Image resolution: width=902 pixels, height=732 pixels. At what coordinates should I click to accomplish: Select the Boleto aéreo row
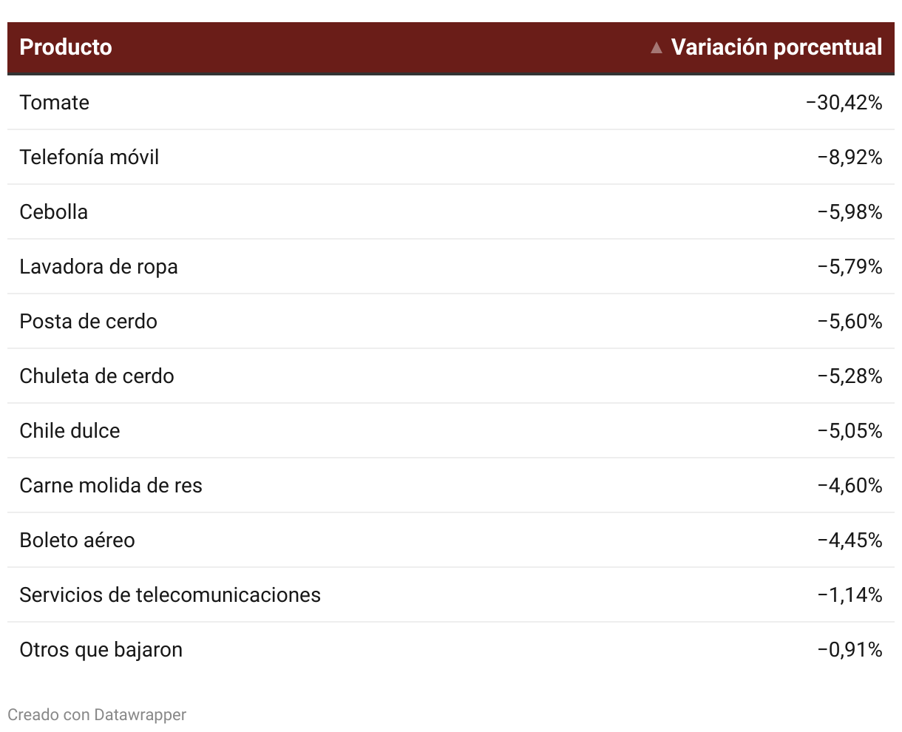(x=451, y=540)
